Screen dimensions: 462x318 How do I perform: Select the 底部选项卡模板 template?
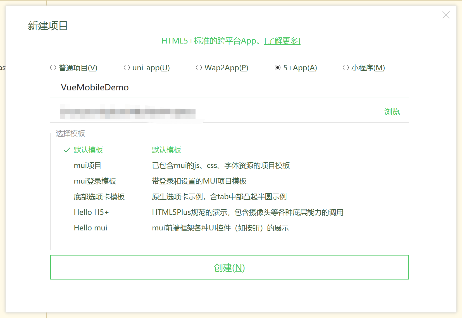click(x=99, y=197)
